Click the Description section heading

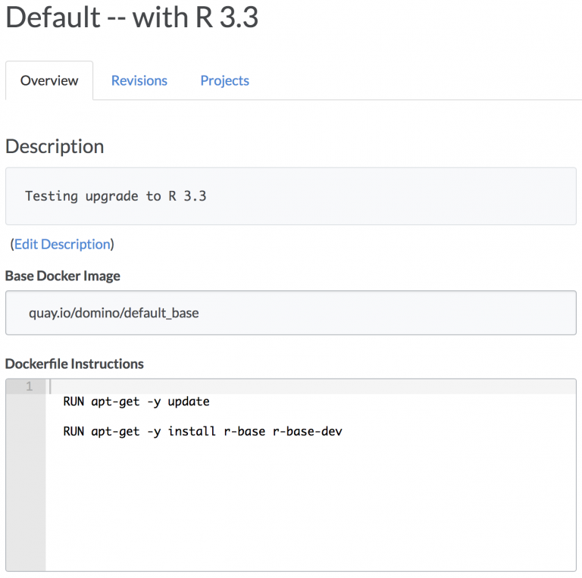pyautogui.click(x=55, y=146)
